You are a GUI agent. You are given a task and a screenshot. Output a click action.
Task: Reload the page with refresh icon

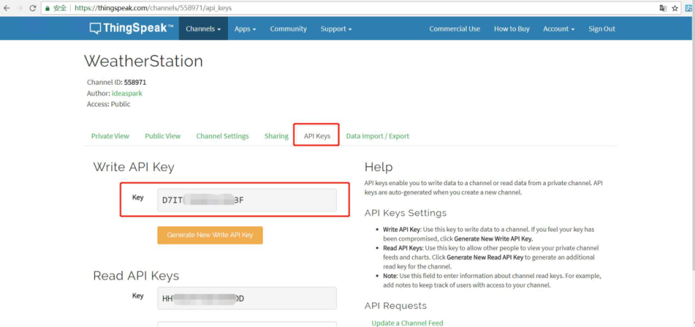pyautogui.click(x=33, y=8)
